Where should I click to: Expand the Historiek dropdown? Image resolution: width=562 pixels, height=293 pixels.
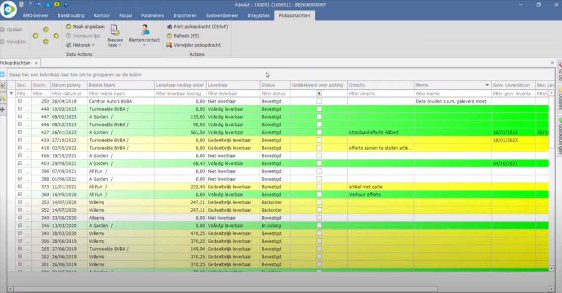(80, 45)
